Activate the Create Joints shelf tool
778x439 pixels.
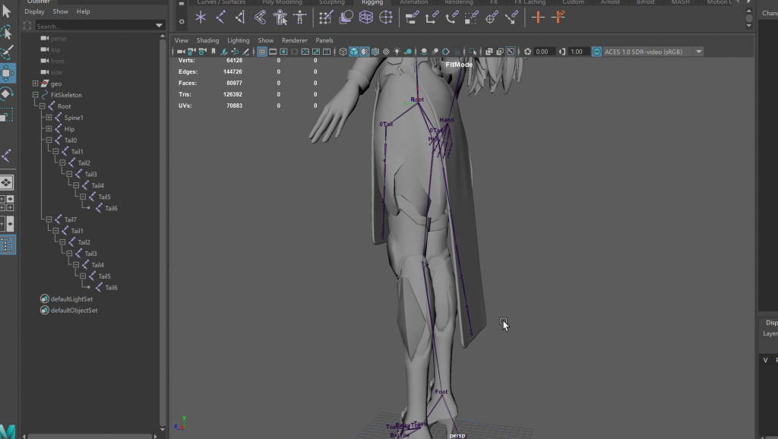pos(221,17)
